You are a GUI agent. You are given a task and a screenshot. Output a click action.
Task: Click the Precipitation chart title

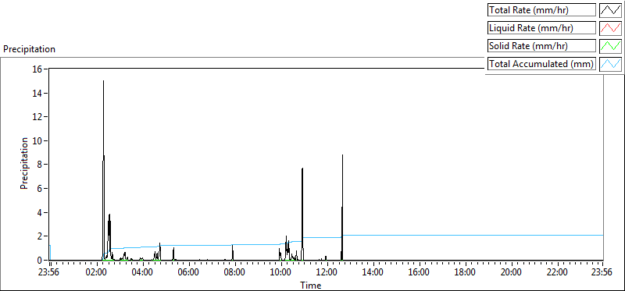click(x=29, y=49)
